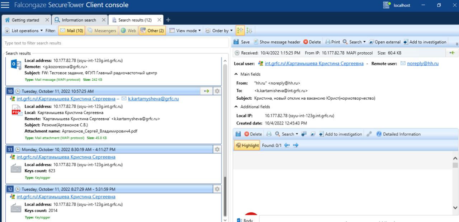Image resolution: width=459 pixels, height=222 pixels.
Task: Toggle the Other (2) filter
Action: coord(152,30)
